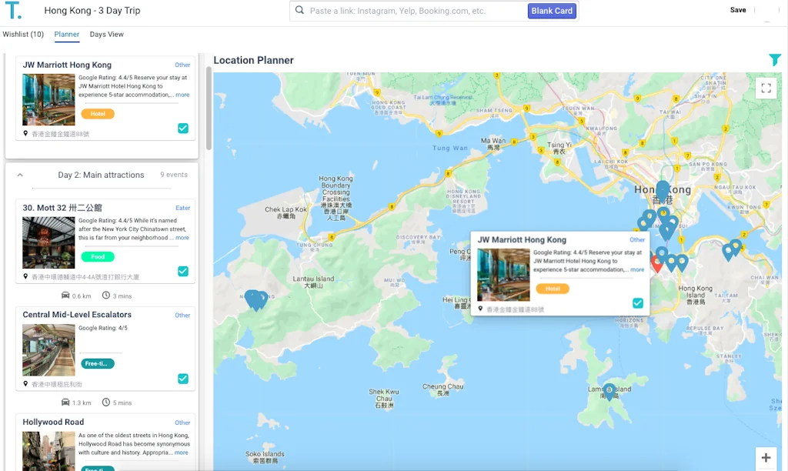Zoom in on the map

pyautogui.click(x=766, y=458)
